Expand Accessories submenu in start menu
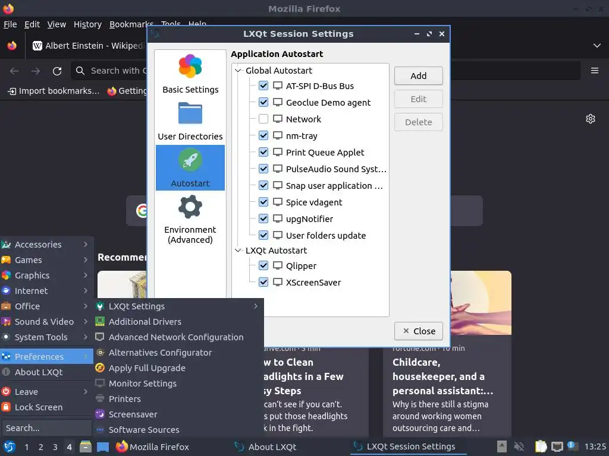The height and width of the screenshot is (456, 609). [46, 245]
